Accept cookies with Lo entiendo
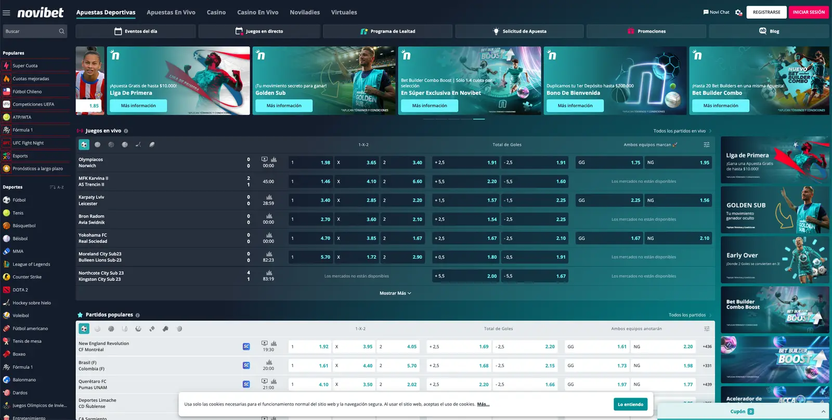Viewport: 832px width, 420px height. click(x=630, y=404)
